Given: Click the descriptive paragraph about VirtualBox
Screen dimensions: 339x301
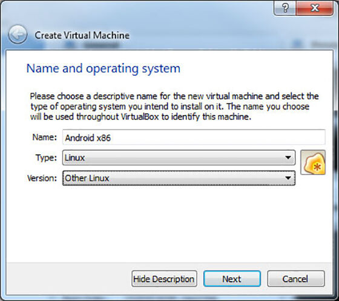Looking at the screenshot, I should point(174,107).
